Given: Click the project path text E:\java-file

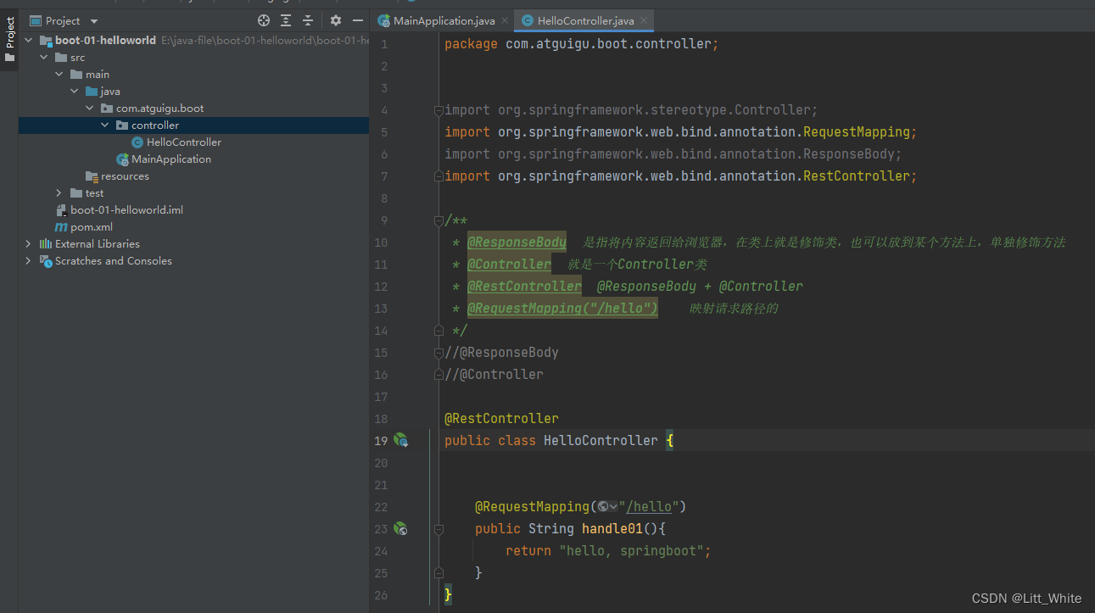Looking at the screenshot, I should click(x=265, y=40).
